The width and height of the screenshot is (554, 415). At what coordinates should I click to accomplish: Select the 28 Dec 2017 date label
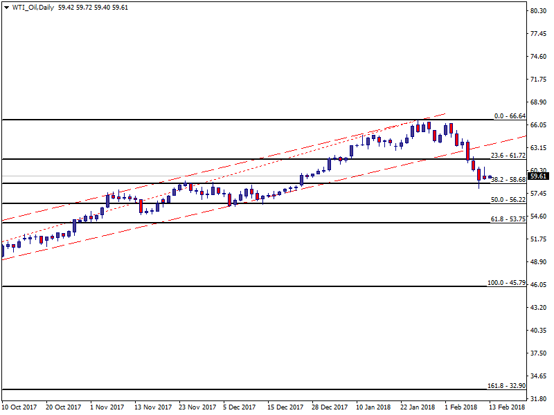330,407
